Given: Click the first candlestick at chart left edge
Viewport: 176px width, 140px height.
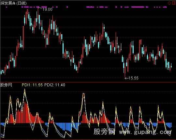Looking at the screenshot, I should point(1,72).
